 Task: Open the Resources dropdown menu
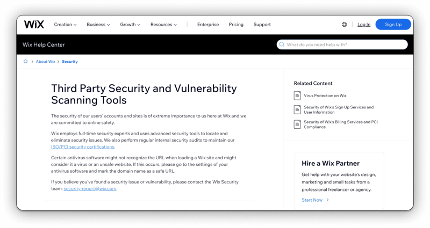(x=163, y=24)
